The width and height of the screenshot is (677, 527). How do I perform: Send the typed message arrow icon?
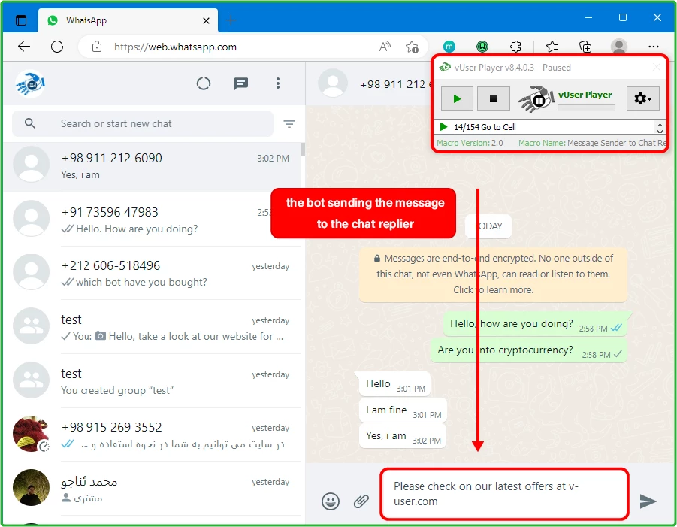coord(648,501)
